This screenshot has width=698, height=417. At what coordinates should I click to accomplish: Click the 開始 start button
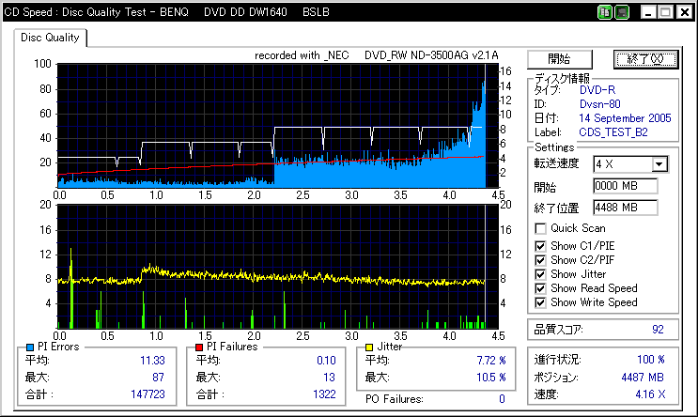pos(560,59)
